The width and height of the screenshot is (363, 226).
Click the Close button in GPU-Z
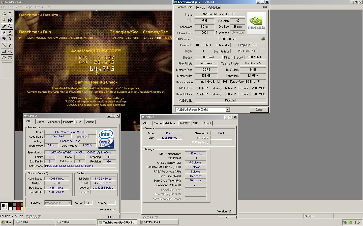click(259, 110)
